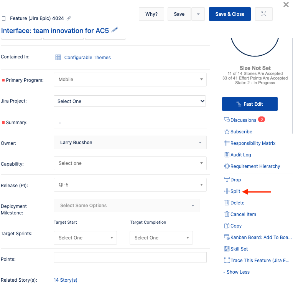Click the "Size Not Set" label

coord(255,68)
